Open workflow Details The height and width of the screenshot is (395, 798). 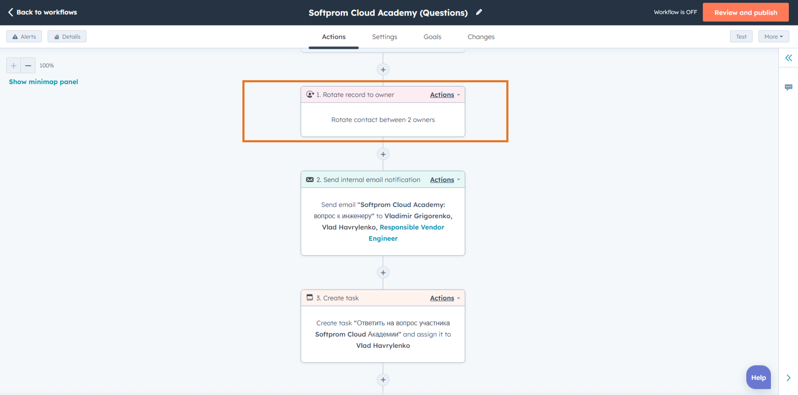tap(67, 37)
